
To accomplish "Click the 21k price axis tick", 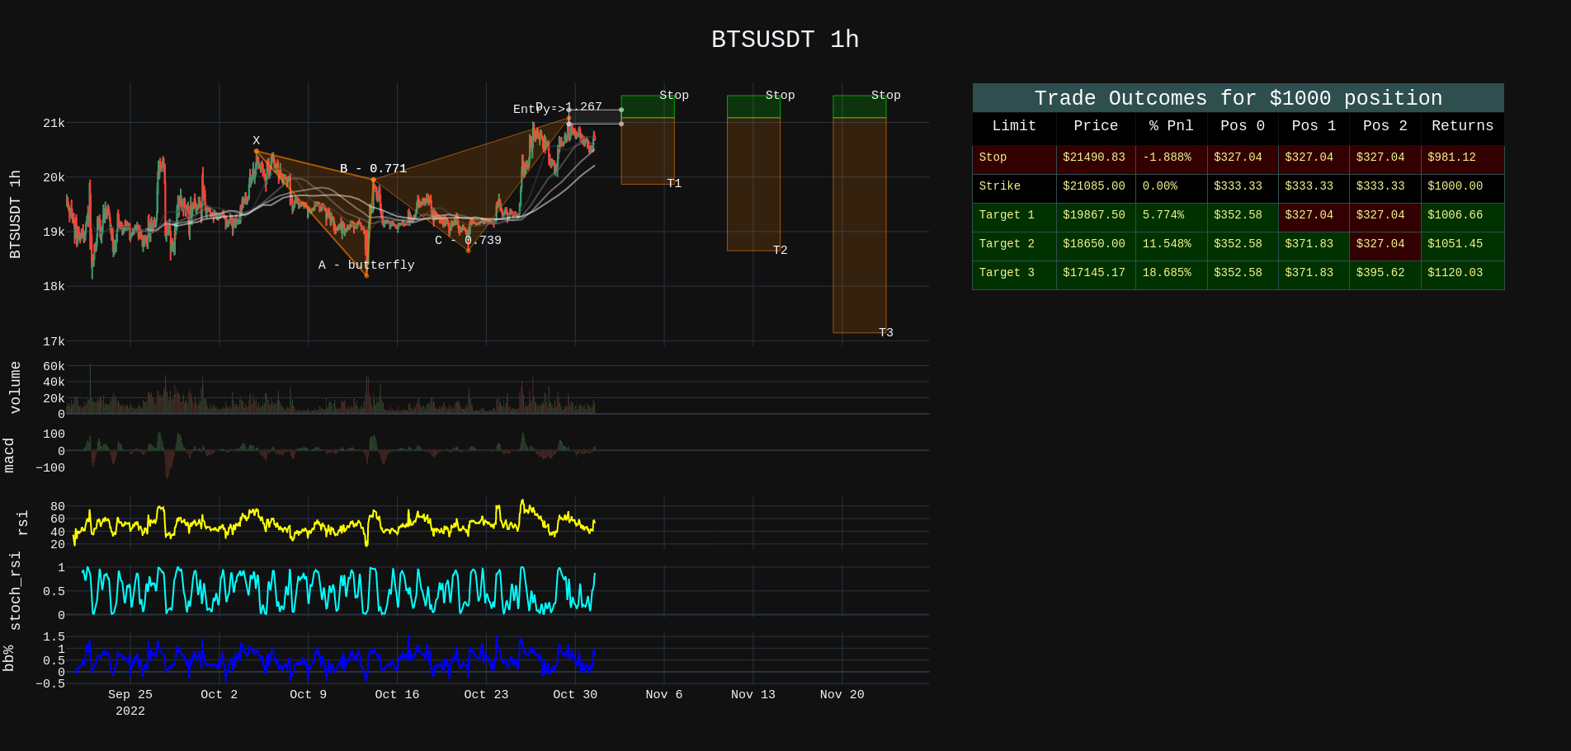I will click(54, 124).
